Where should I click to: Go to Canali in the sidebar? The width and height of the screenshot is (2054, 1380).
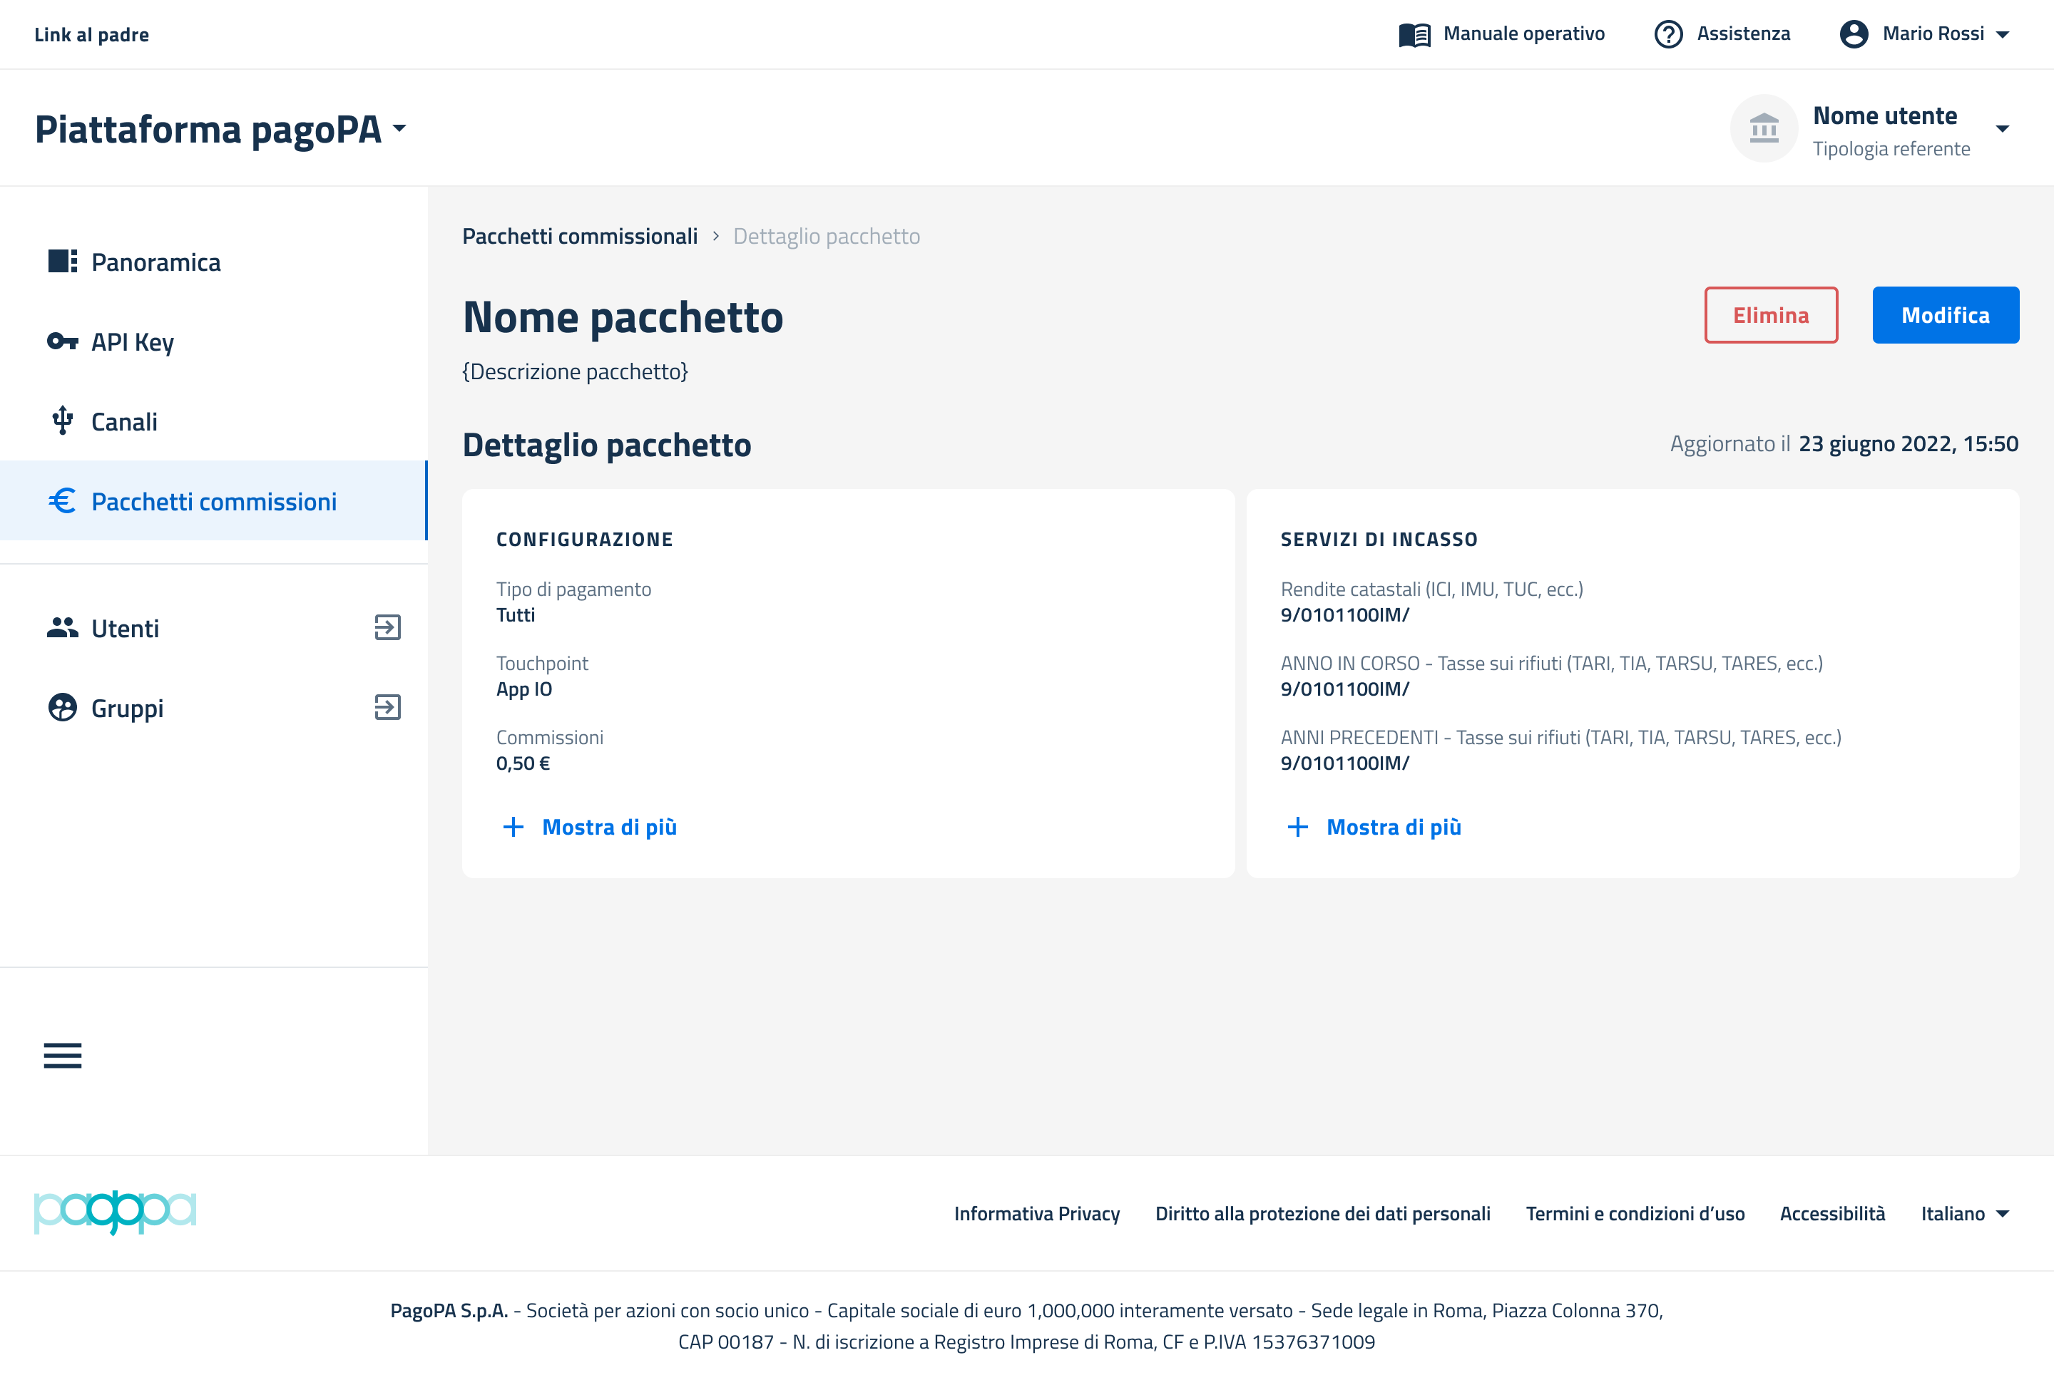124,421
